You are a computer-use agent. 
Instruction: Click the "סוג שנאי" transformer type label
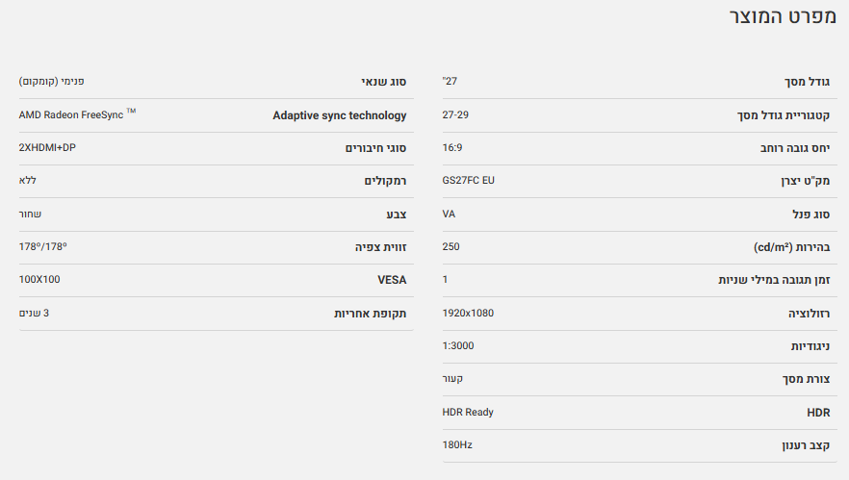click(384, 83)
